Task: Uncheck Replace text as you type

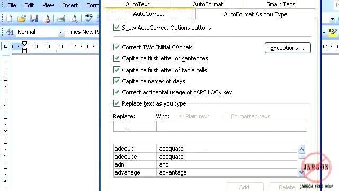Action: tap(117, 103)
